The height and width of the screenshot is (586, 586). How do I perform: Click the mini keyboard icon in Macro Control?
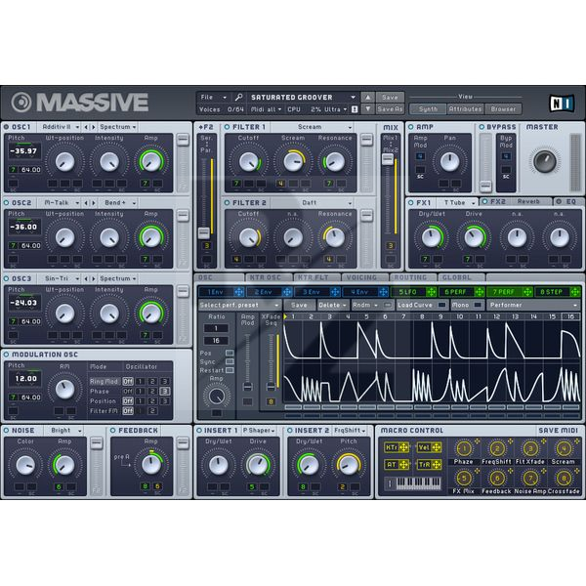(x=418, y=483)
